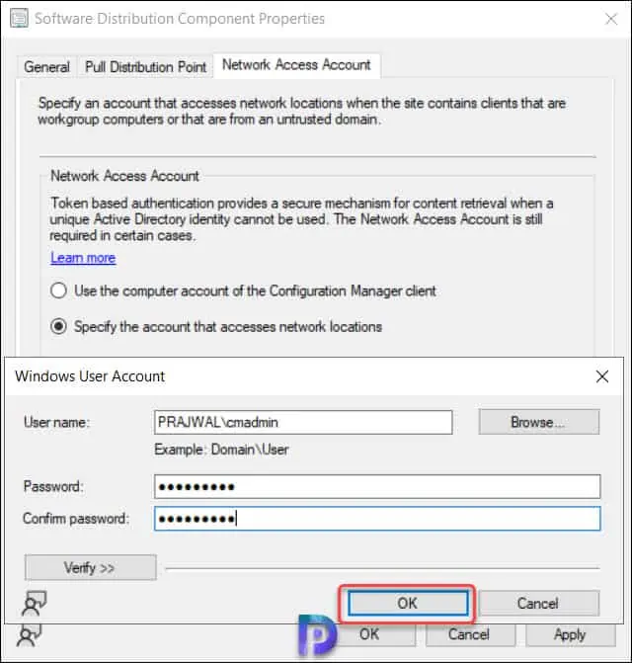Click the user icon in Windows User Account dialog
This screenshot has width=632, height=663.
pyautogui.click(x=35, y=604)
